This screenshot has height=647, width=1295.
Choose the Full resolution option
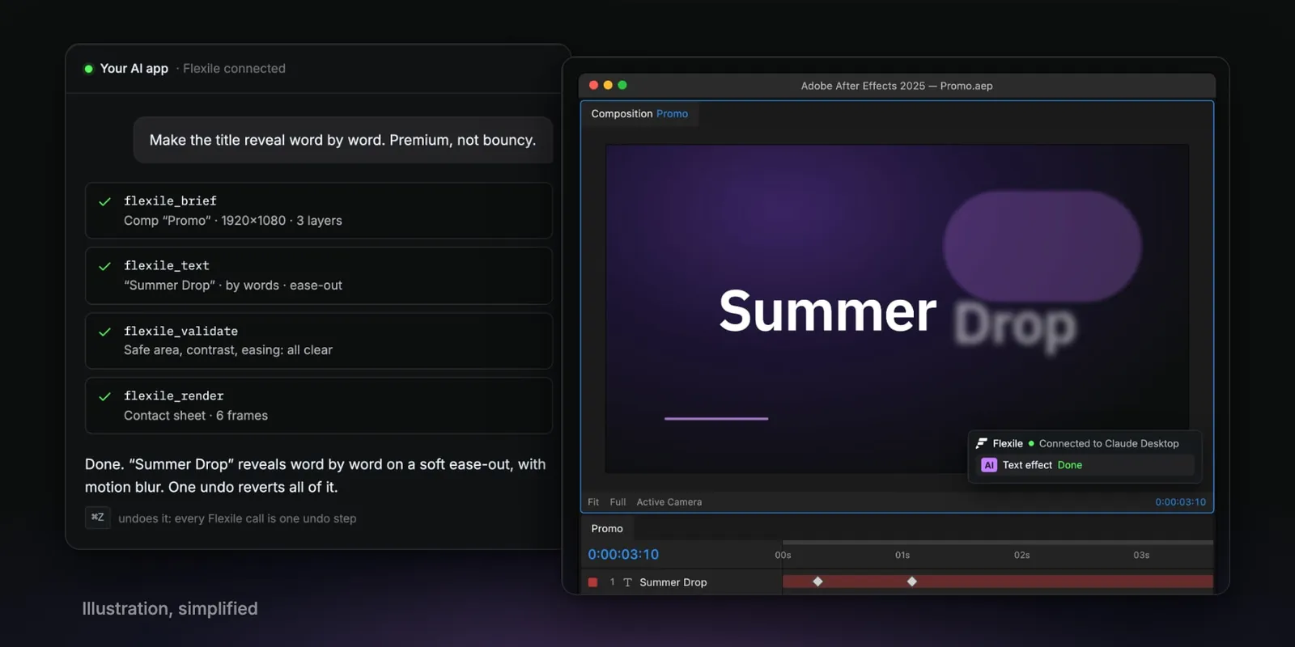pyautogui.click(x=618, y=502)
